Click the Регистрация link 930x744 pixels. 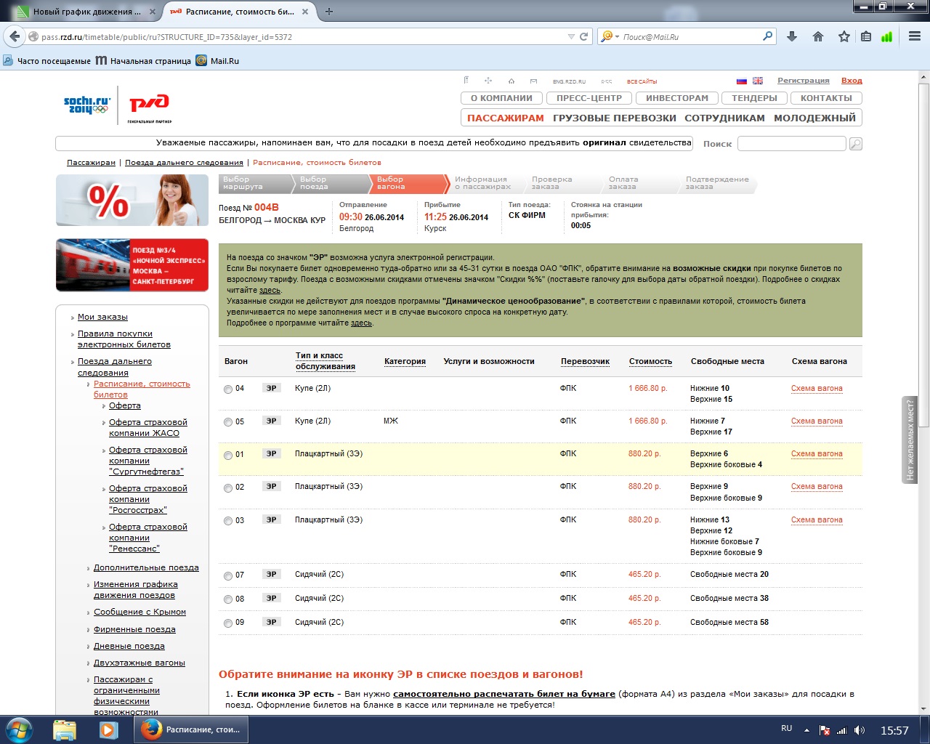pos(803,81)
